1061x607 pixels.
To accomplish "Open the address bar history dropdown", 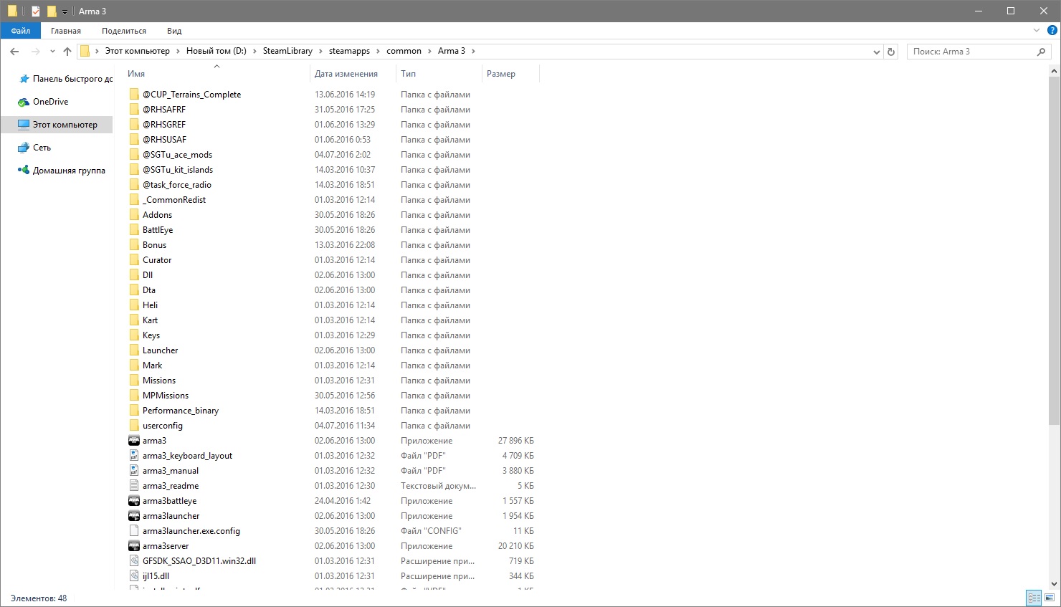I will (x=876, y=52).
